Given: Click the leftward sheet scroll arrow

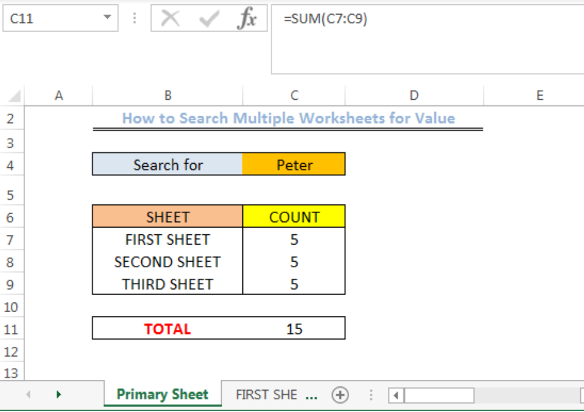Looking at the screenshot, I should [29, 394].
